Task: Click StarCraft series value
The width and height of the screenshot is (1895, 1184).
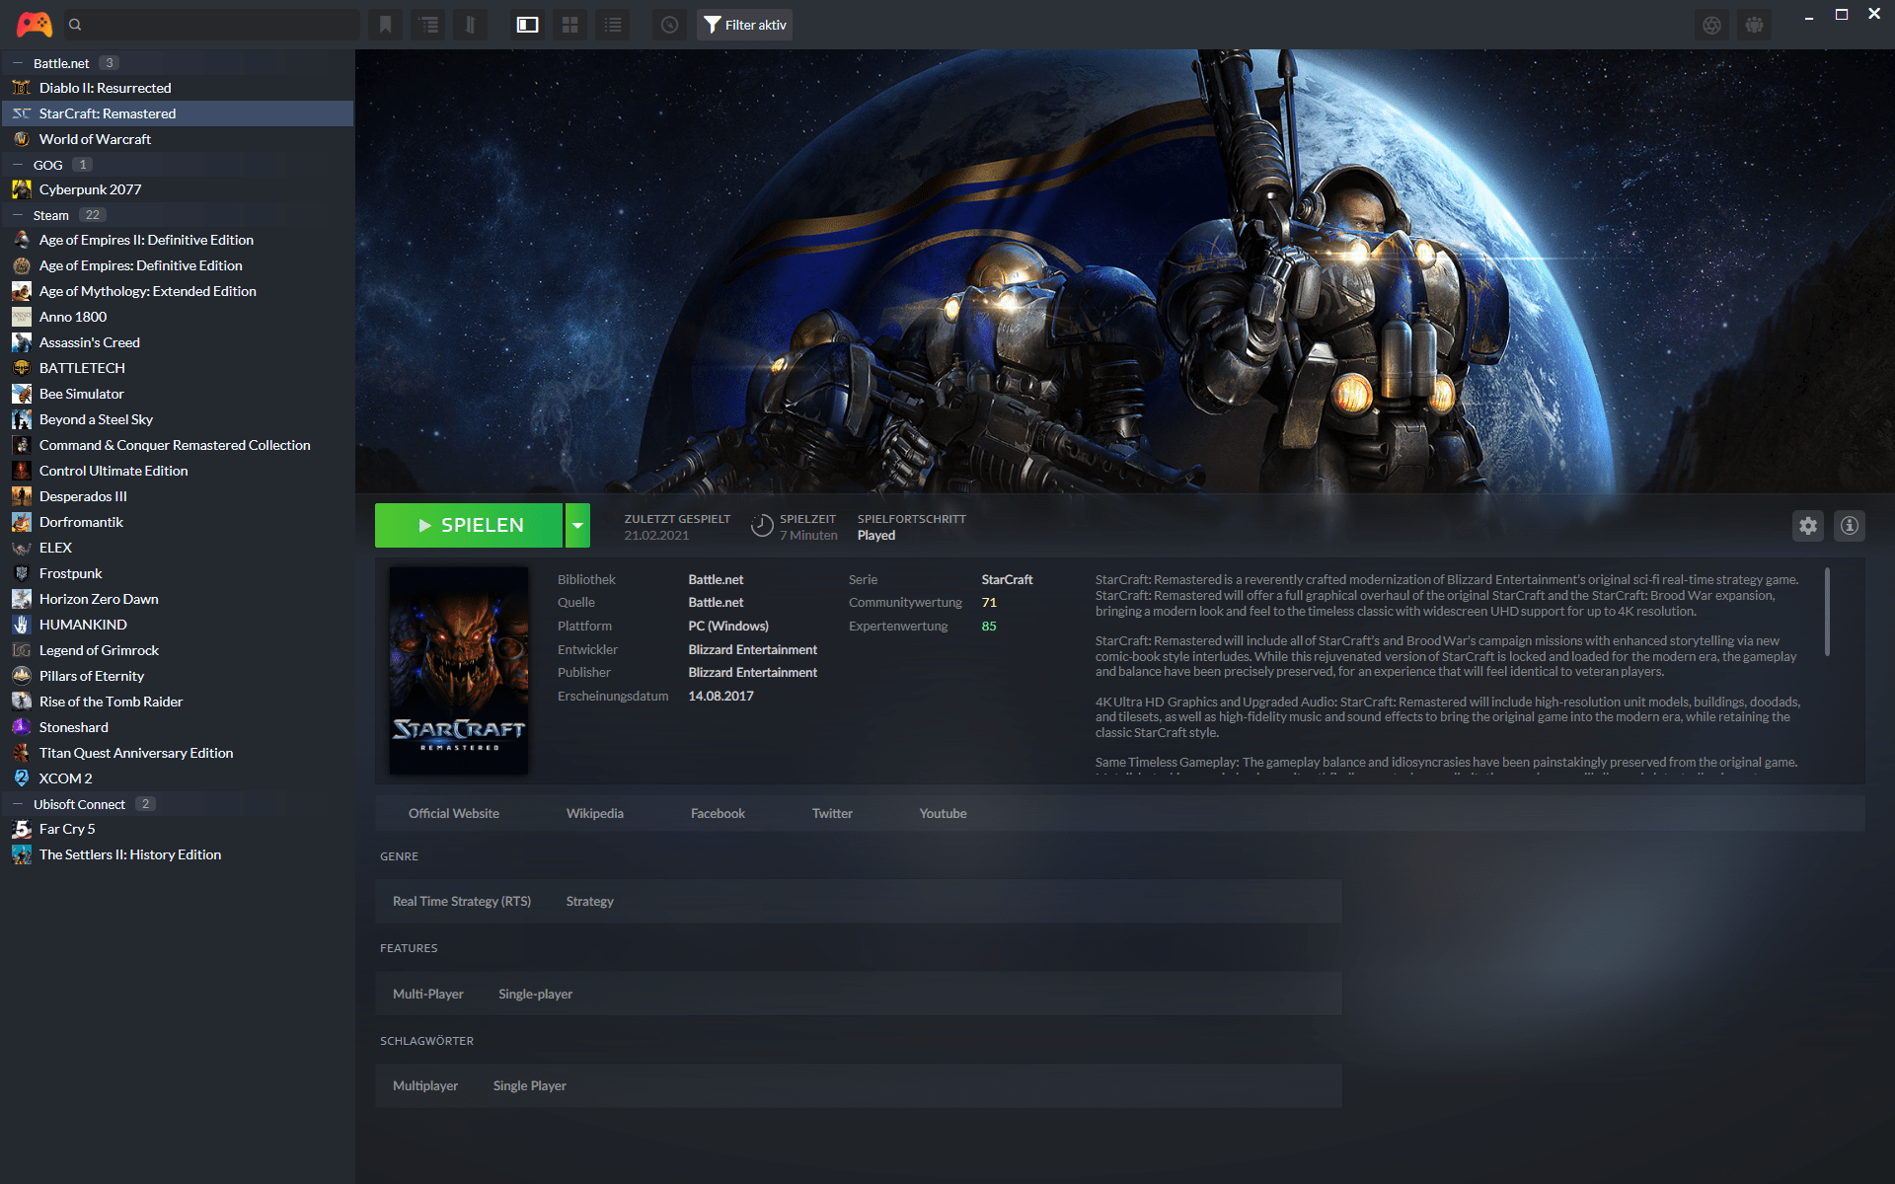Action: [x=1007, y=579]
